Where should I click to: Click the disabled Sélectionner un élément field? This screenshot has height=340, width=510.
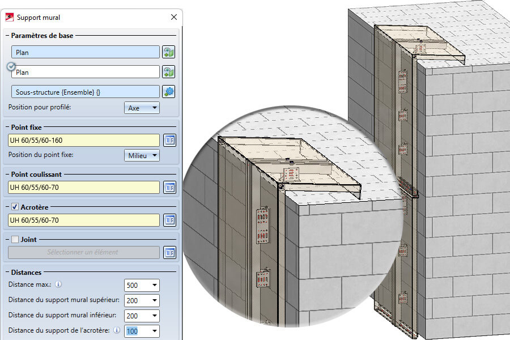click(x=84, y=253)
